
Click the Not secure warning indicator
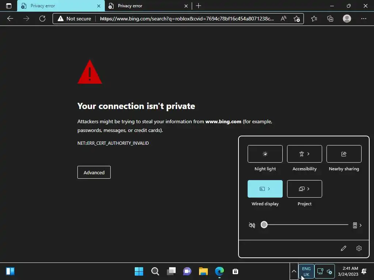pos(75,19)
